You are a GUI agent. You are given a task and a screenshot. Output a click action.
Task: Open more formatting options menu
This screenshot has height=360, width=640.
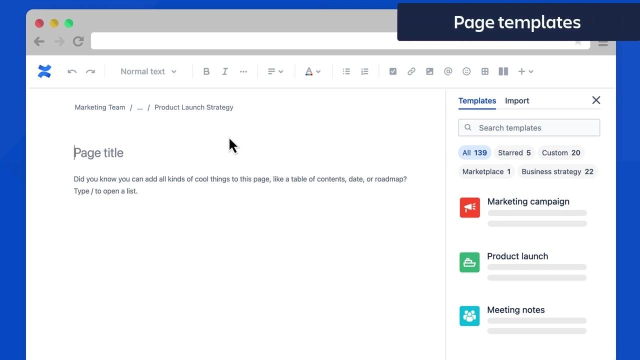[243, 71]
